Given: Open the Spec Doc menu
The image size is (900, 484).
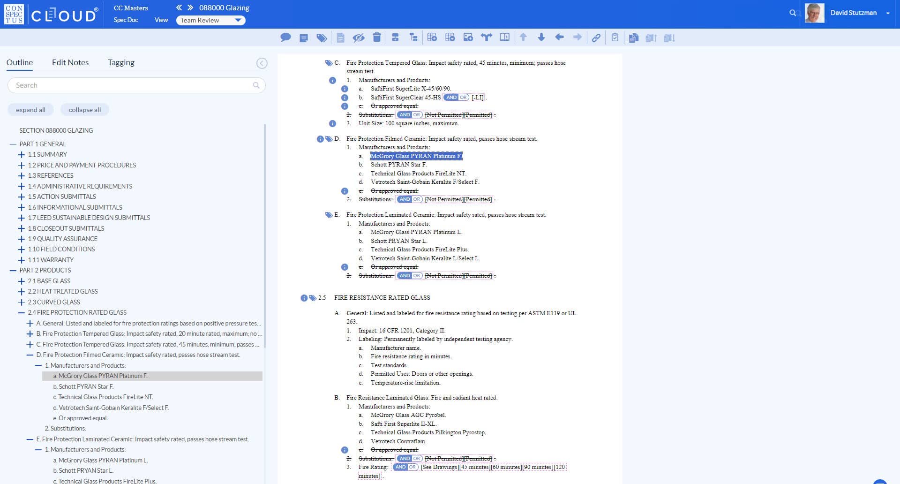Looking at the screenshot, I should point(126,20).
